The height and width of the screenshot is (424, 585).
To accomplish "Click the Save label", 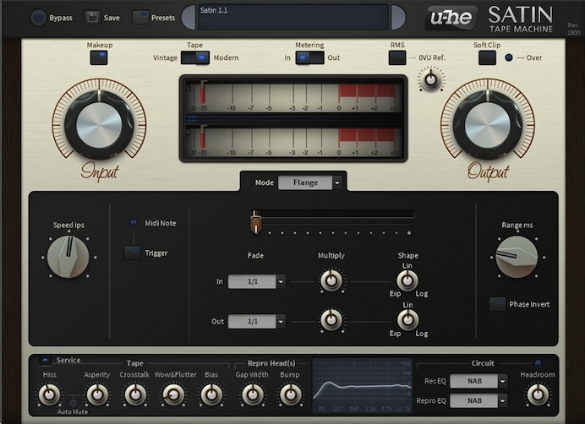I will point(112,18).
